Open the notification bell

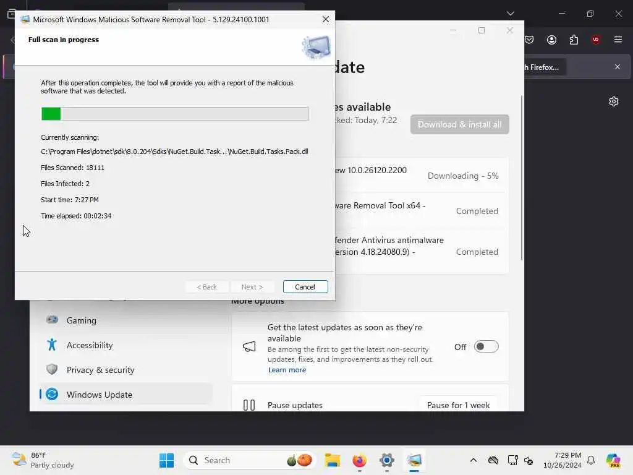[x=591, y=460]
